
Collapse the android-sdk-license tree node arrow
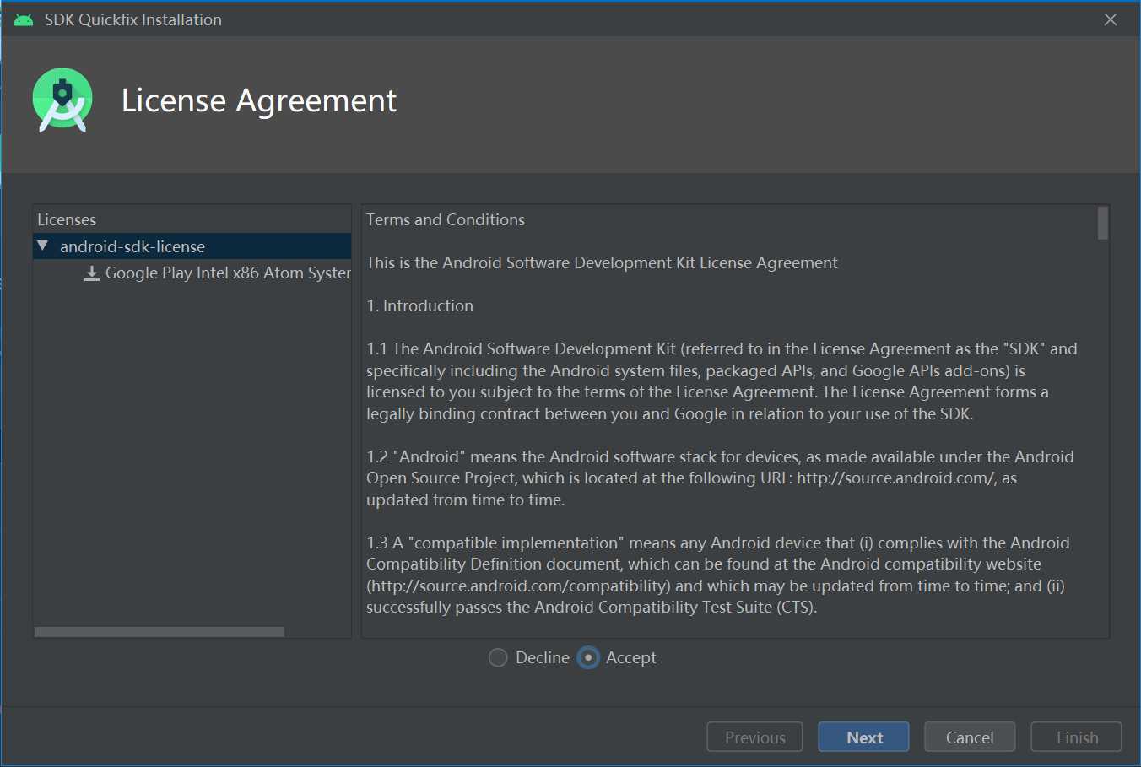coord(43,246)
